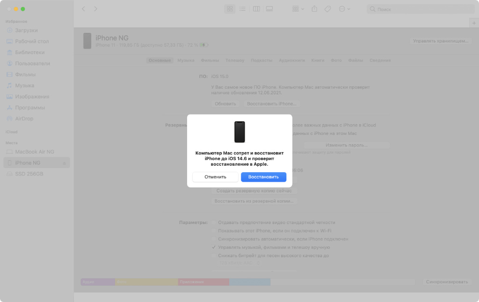The width and height of the screenshot is (479, 302).
Task: Switch to the Файлы tab
Action: [356, 60]
